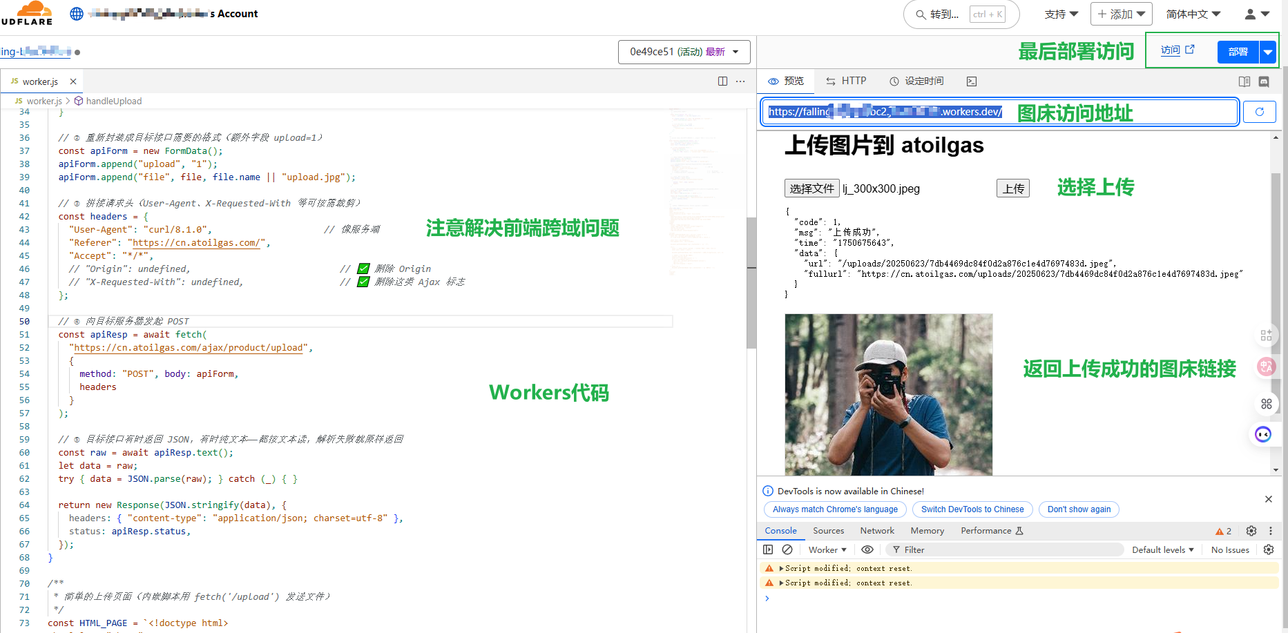
Task: Click the globe icon next to Account
Action: click(x=77, y=14)
